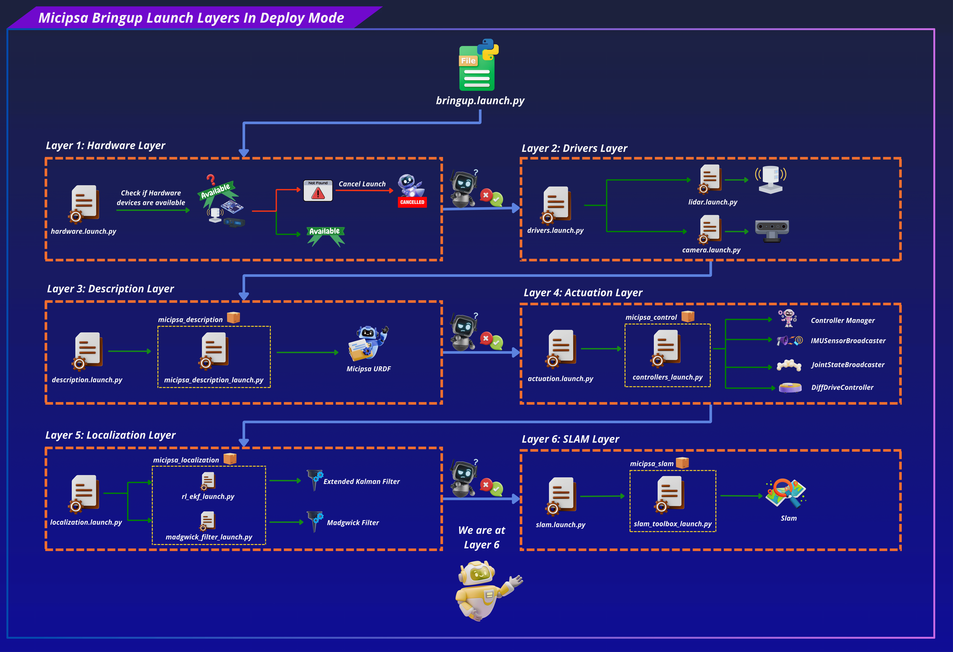Viewport: 953px width, 652px height.
Task: Click the Micipsa URDF robot icon
Action: [368, 343]
